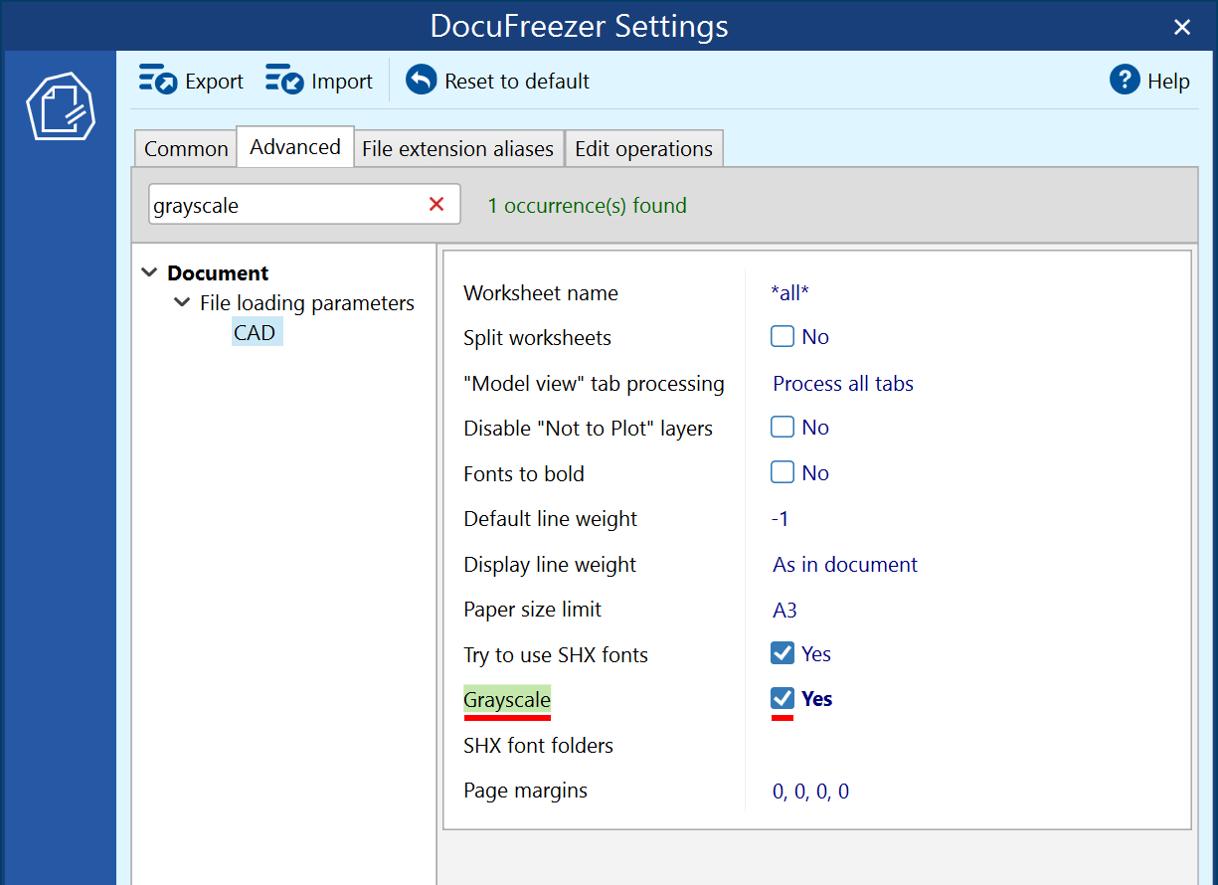
Task: Open the Model view tab processing dropdown
Action: pos(842,383)
